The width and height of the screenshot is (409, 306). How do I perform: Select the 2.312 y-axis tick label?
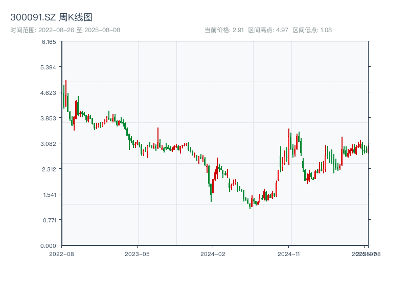coord(49,169)
